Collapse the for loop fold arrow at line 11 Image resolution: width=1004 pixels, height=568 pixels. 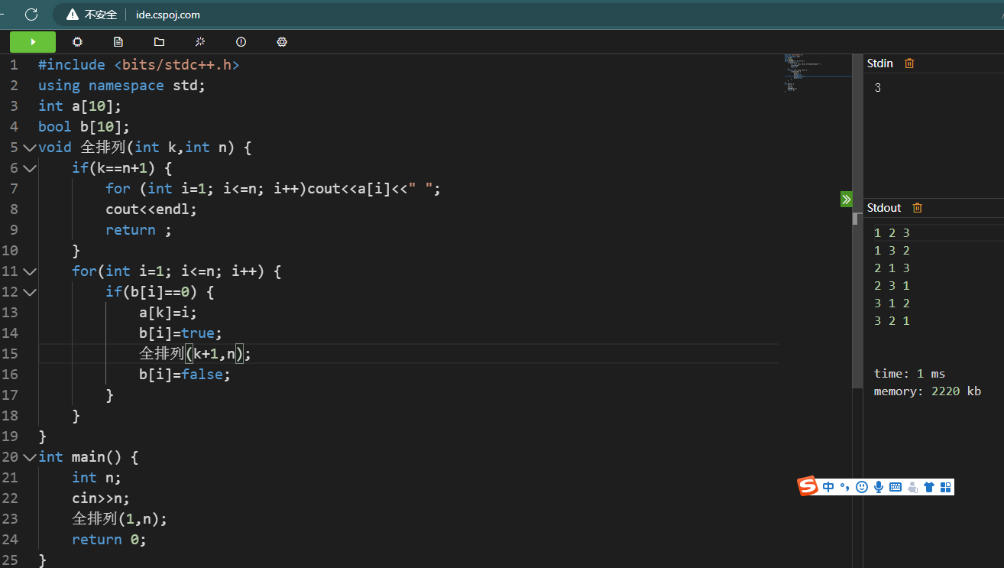pyautogui.click(x=29, y=271)
